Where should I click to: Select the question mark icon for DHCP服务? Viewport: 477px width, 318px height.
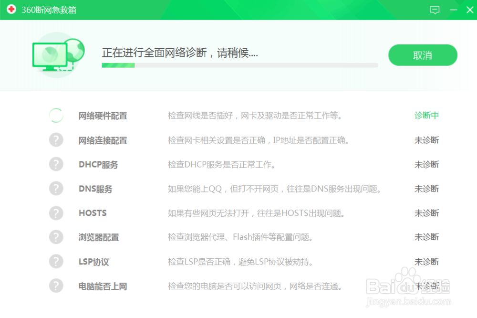[56, 164]
